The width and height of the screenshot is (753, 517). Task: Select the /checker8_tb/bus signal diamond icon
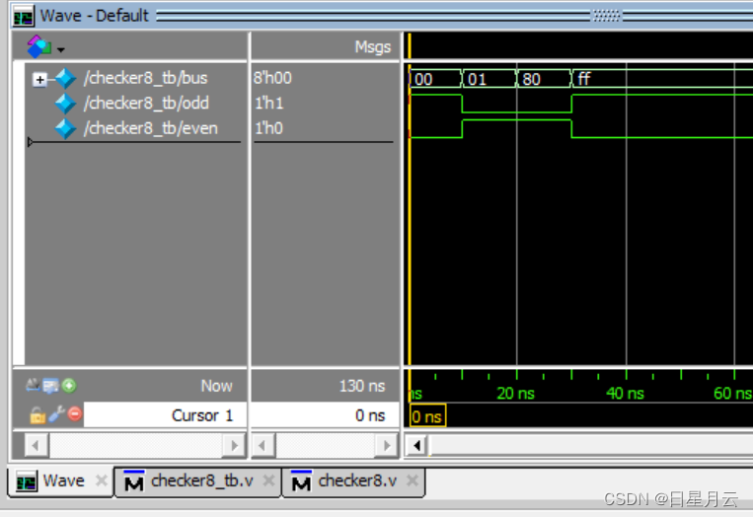tap(65, 78)
